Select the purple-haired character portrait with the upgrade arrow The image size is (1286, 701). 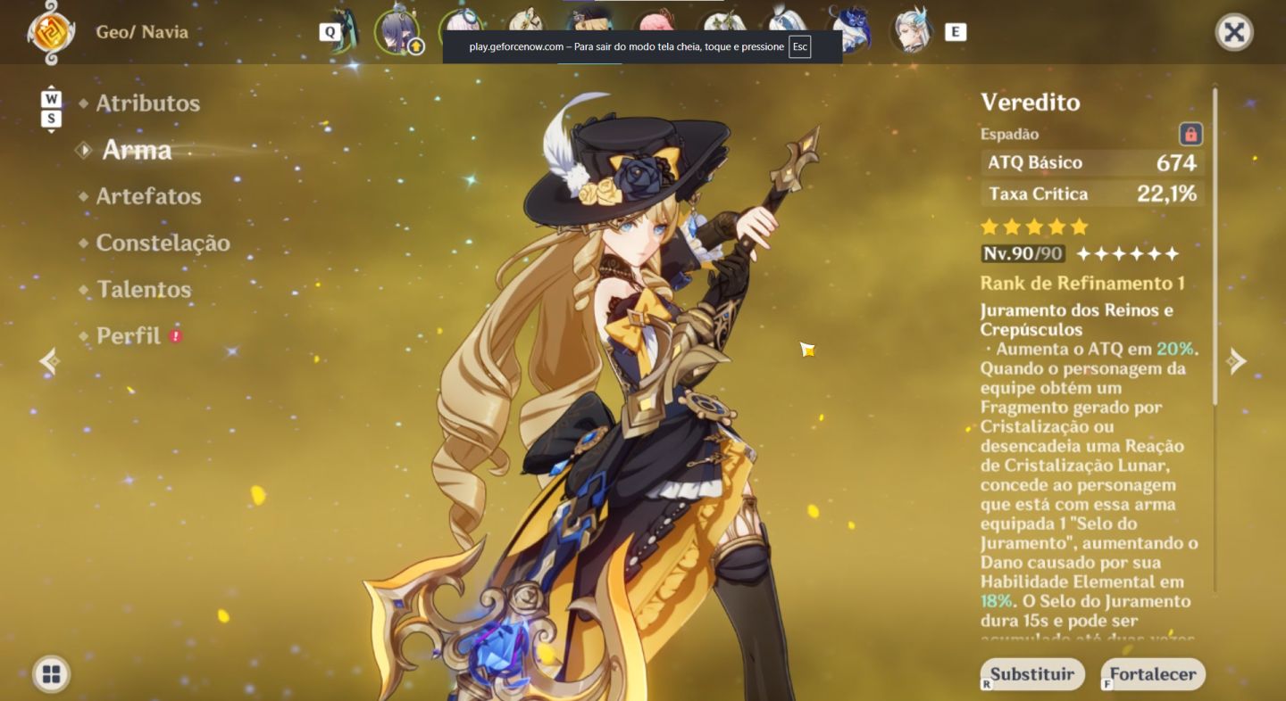(x=397, y=31)
